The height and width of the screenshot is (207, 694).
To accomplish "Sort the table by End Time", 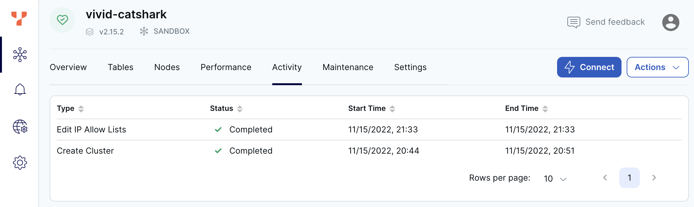I will (545, 109).
